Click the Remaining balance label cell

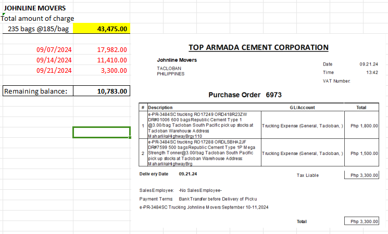36,92
